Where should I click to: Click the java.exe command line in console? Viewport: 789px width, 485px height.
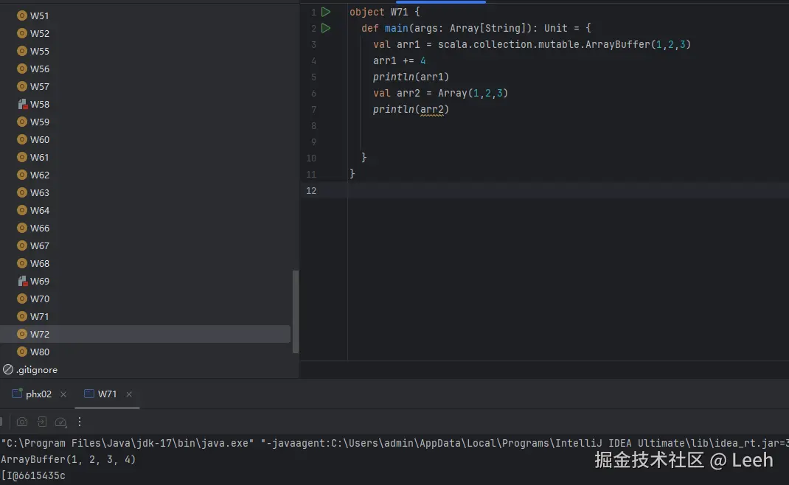pyautogui.click(x=394, y=443)
